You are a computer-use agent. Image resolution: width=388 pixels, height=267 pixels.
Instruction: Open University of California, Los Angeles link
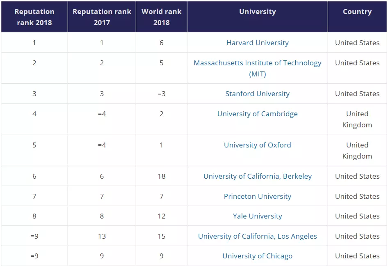click(x=257, y=236)
